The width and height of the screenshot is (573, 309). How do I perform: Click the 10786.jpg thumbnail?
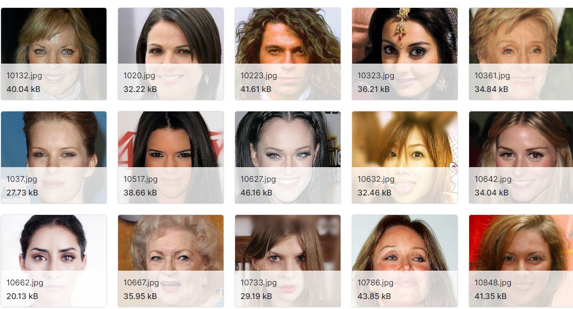click(404, 261)
